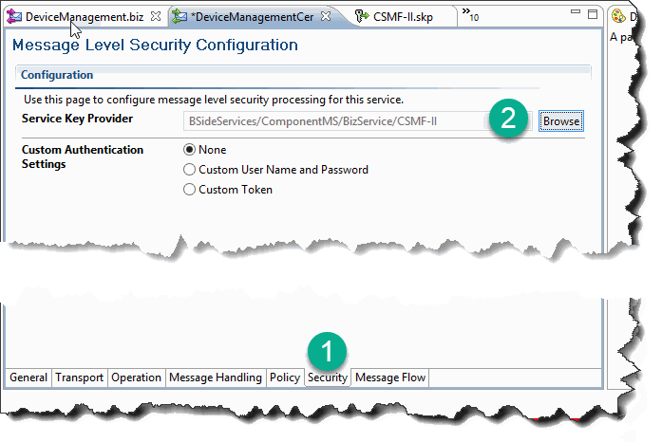The width and height of the screenshot is (662, 442).
Task: Click the DeviceManagementCer tab icon
Action: [180, 17]
